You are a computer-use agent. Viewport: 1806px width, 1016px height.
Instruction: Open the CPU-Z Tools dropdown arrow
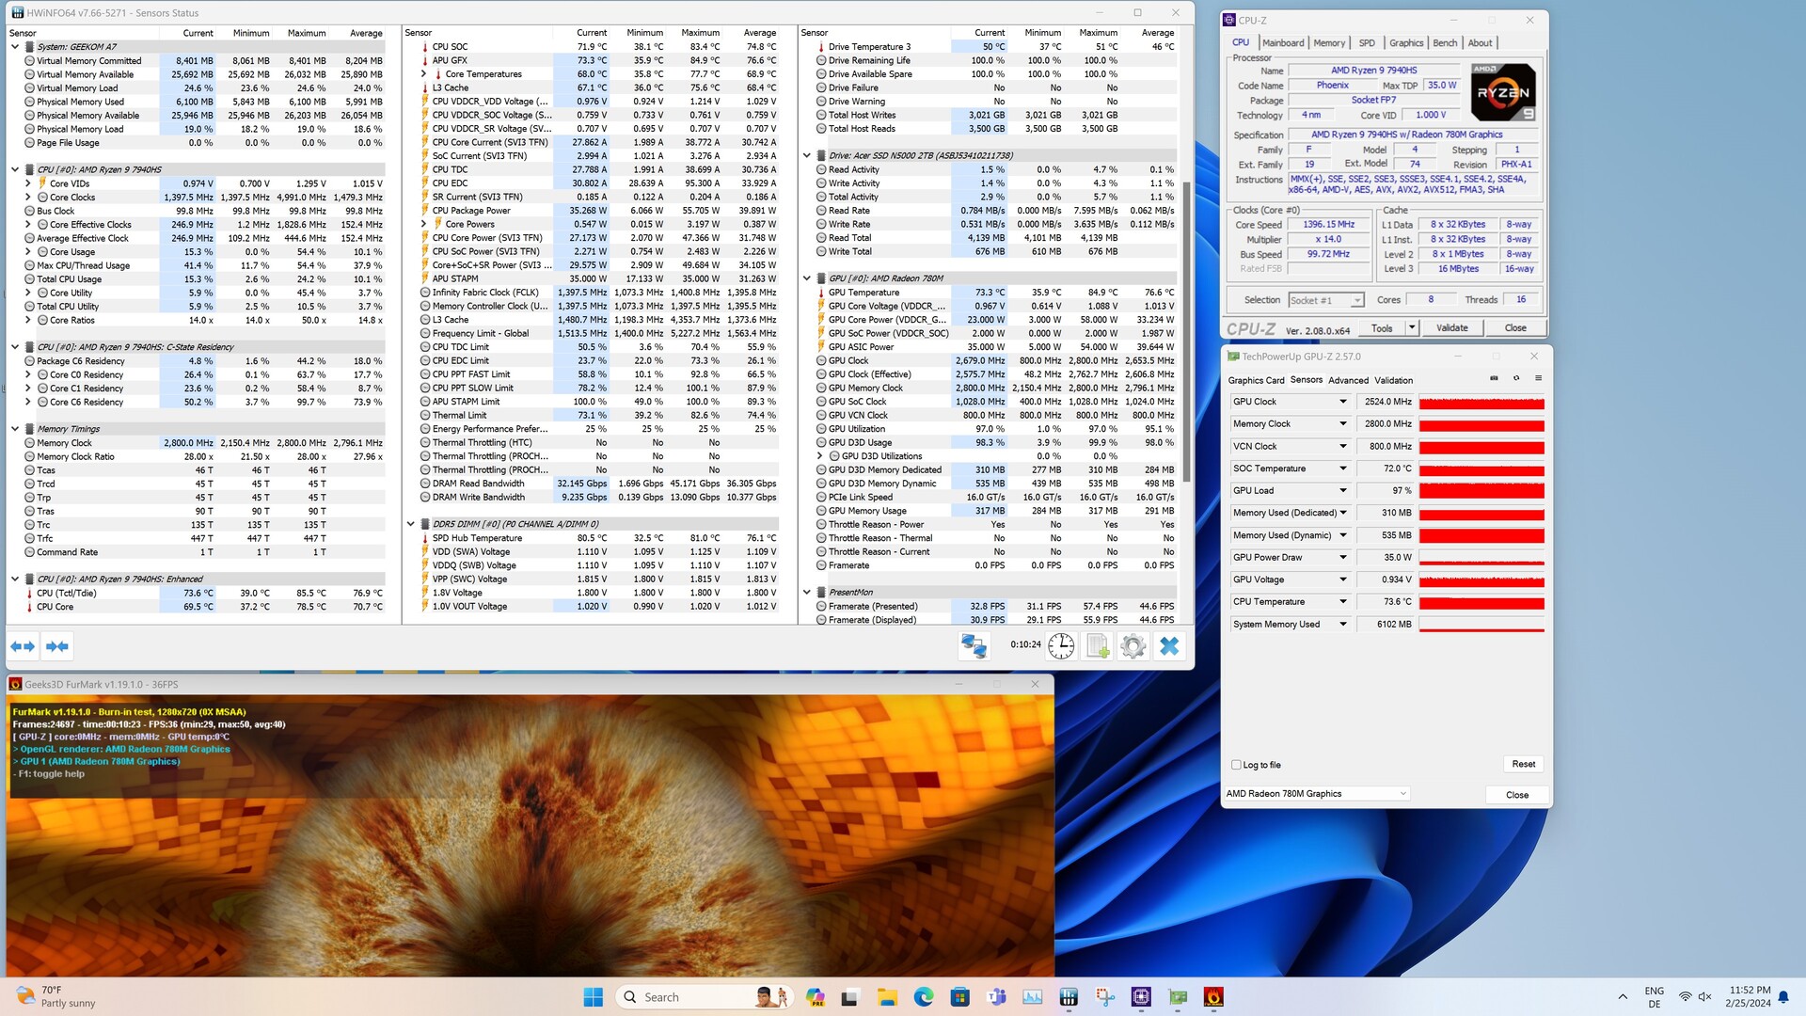[x=1412, y=327]
